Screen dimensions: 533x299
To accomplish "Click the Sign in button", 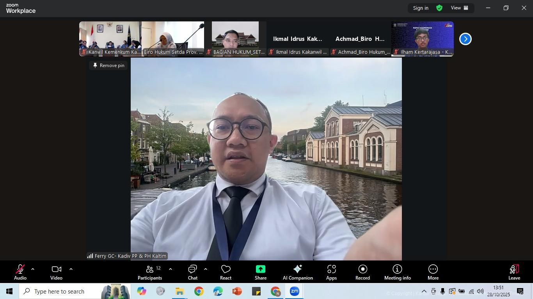I will 421,8.
